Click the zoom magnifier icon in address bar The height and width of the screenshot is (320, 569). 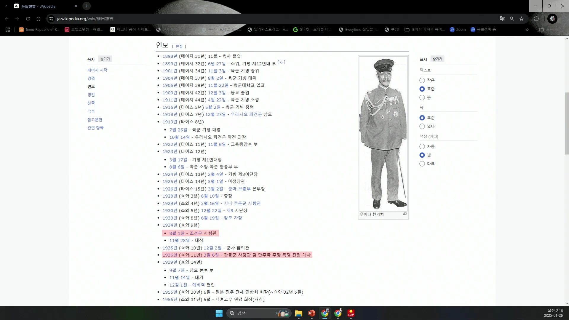[512, 19]
